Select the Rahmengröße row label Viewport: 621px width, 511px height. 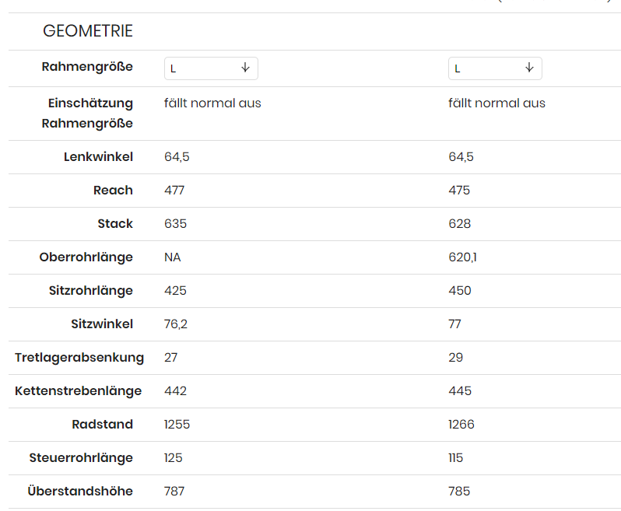[87, 67]
